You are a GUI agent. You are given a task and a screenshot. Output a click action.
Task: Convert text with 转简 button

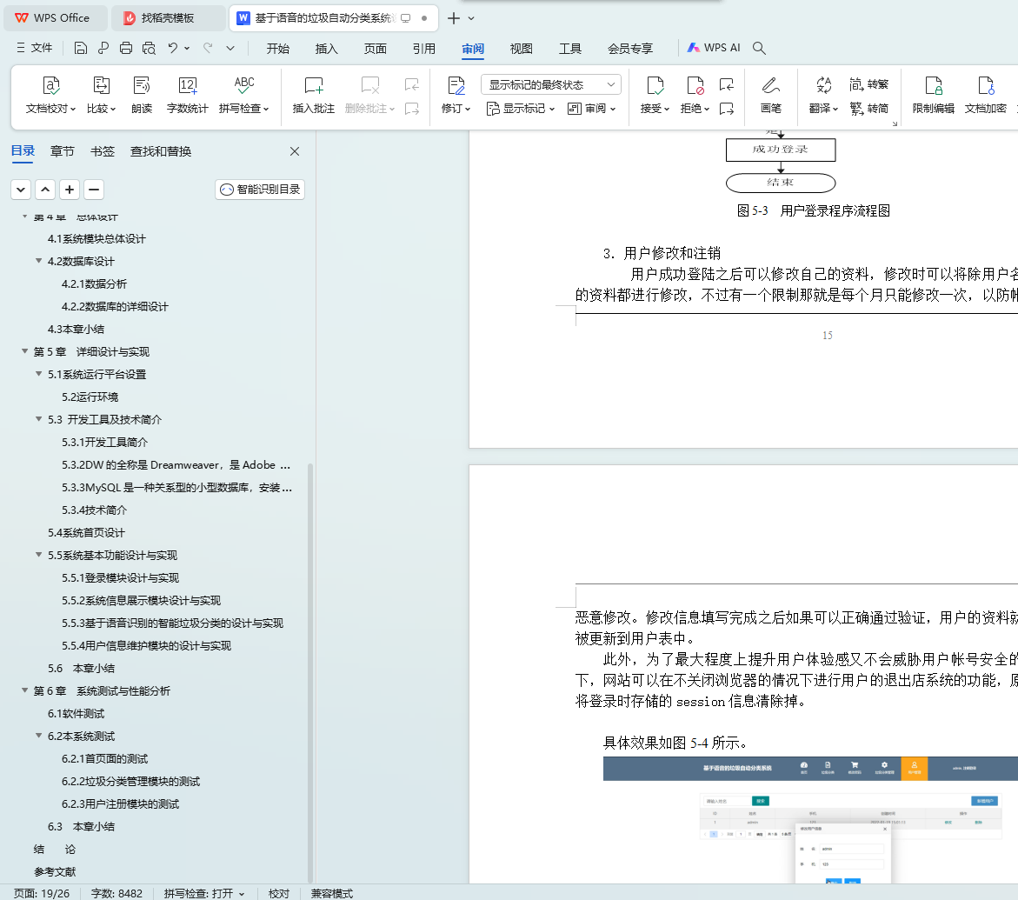(x=868, y=109)
